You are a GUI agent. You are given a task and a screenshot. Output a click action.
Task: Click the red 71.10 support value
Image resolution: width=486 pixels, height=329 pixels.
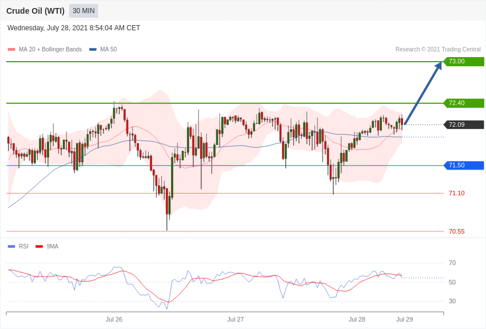tap(457, 193)
